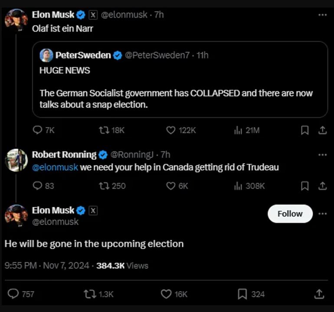This screenshot has height=312, width=334.
Task: Open Robert Ronning's profile picture
Action: point(16,160)
